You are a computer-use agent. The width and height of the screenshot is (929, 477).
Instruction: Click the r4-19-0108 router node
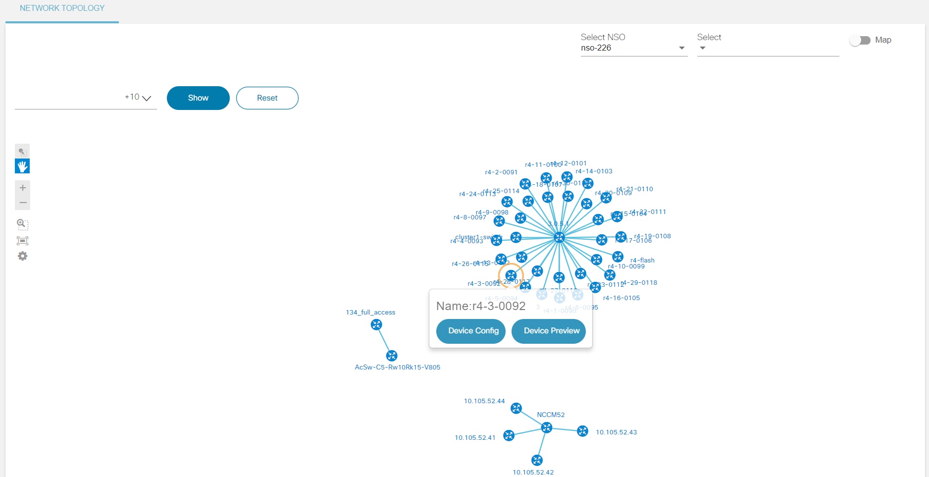(621, 237)
